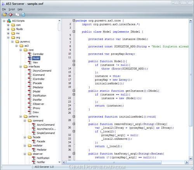194x170 pixels.
Task: Select the View class tree item
Action: (x=35, y=62)
